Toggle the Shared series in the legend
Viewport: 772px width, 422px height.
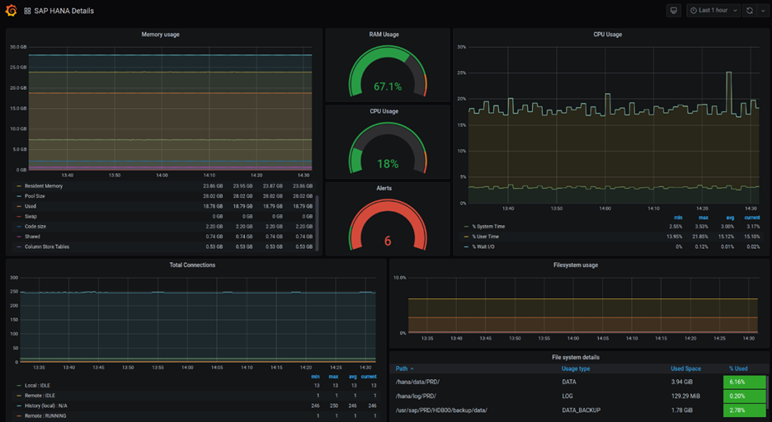32,237
